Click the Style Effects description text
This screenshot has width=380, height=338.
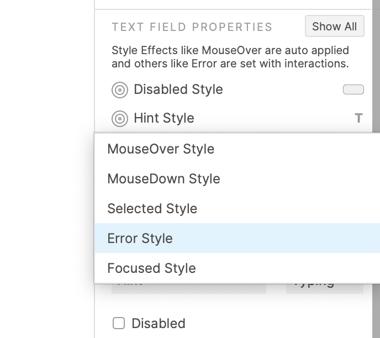pos(230,57)
